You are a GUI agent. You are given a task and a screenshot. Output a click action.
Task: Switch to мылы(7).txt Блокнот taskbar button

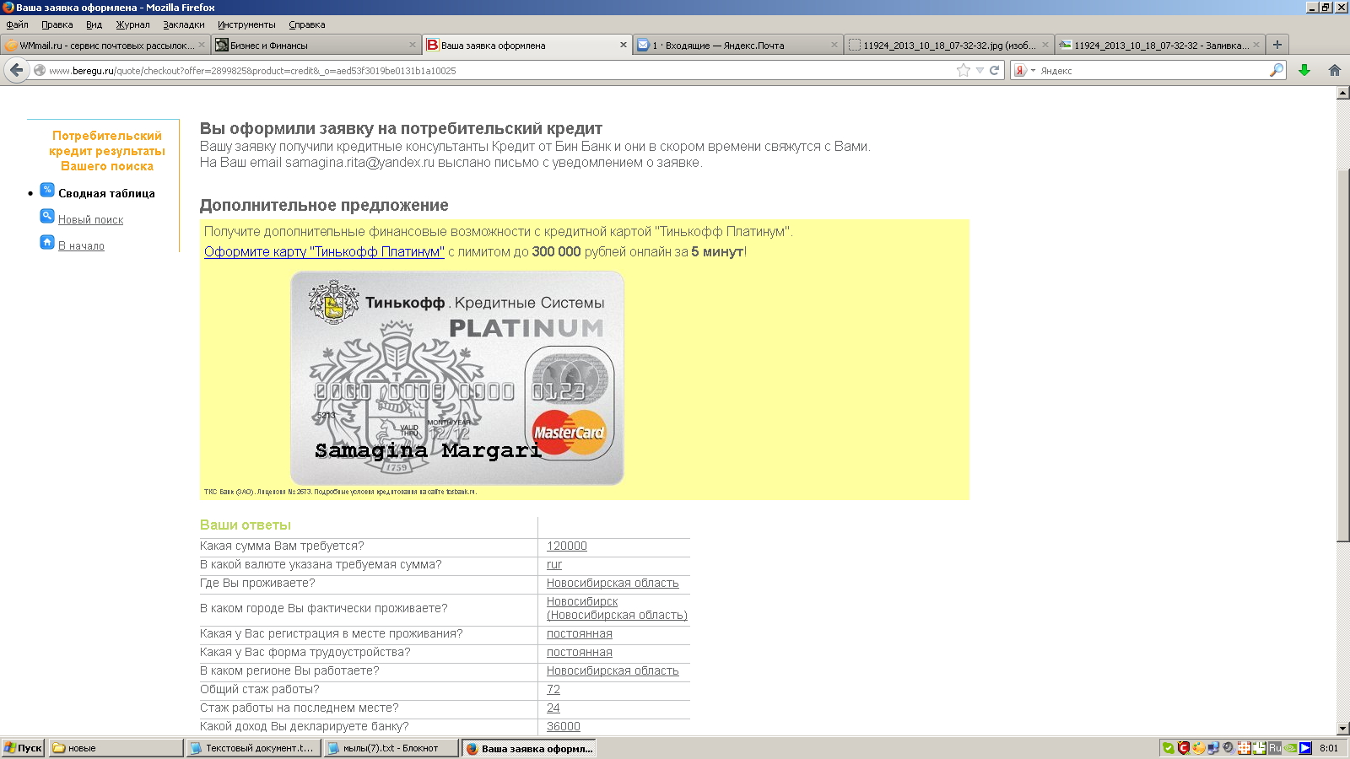coord(391,748)
